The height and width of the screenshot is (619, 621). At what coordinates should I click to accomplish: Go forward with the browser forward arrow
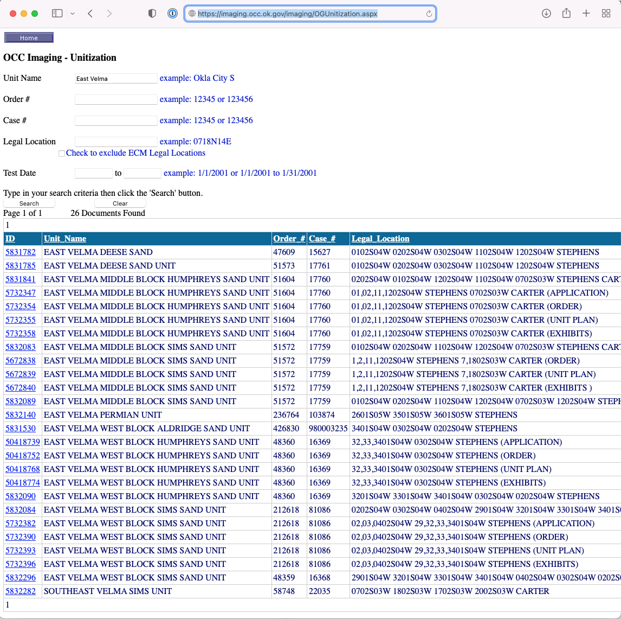point(109,14)
